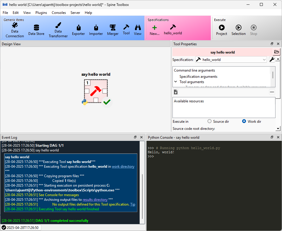This screenshot has height=231, width=282.
Task: Click the 2025-04-28T17:26:50 execution timestamp button
Action: point(21,227)
